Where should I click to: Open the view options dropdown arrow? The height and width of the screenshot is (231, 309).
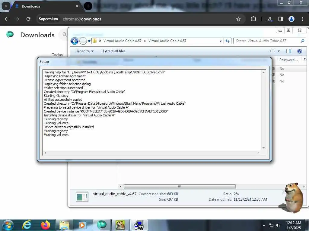pyautogui.click(x=279, y=51)
